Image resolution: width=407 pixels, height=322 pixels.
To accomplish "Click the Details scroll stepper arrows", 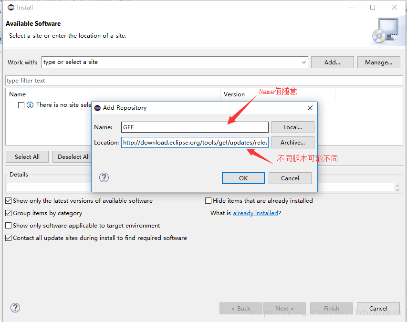I will [x=397, y=187].
